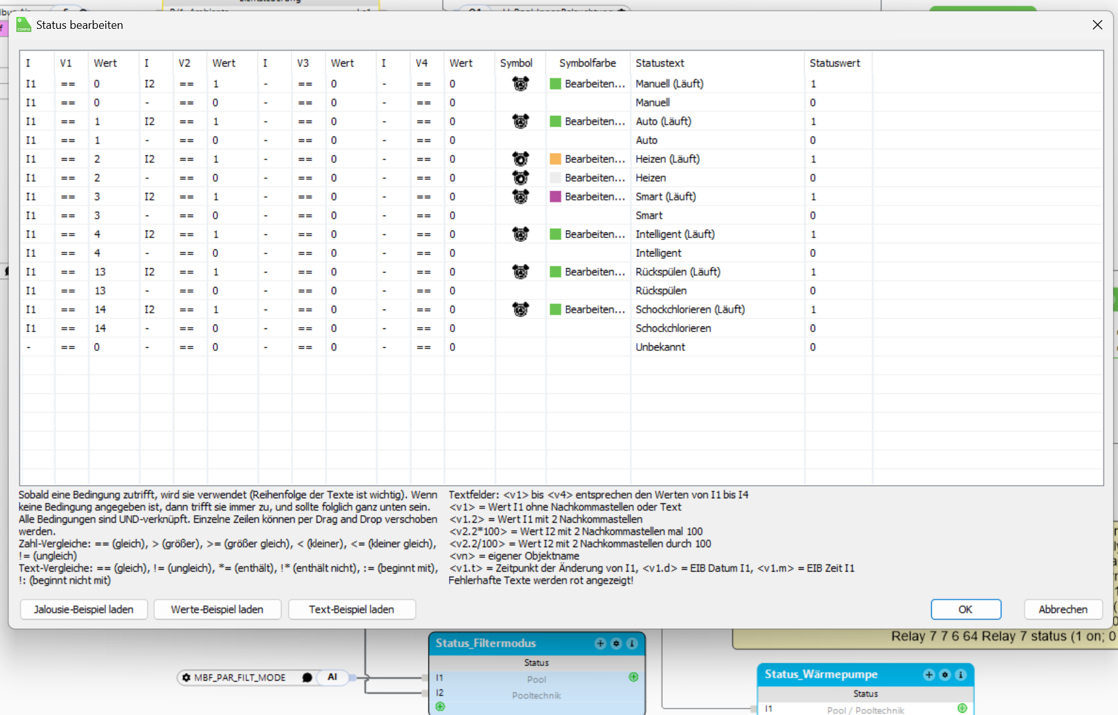Click the plus icon on Status_Filtermodus block

pos(600,644)
